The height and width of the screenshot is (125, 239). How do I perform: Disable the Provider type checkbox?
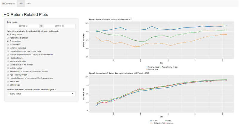click(8, 41)
